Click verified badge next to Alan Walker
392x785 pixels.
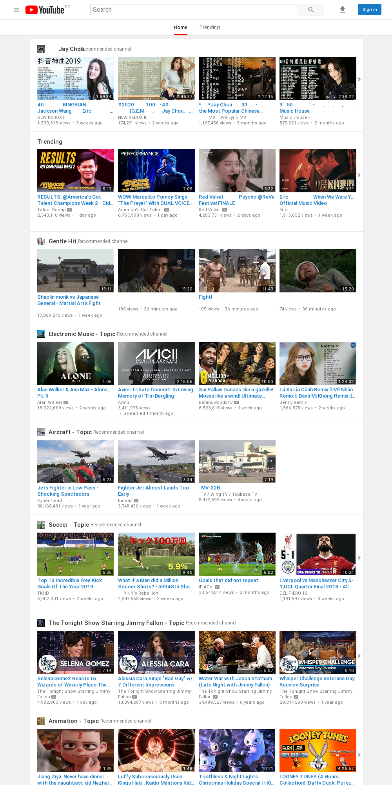click(x=66, y=403)
